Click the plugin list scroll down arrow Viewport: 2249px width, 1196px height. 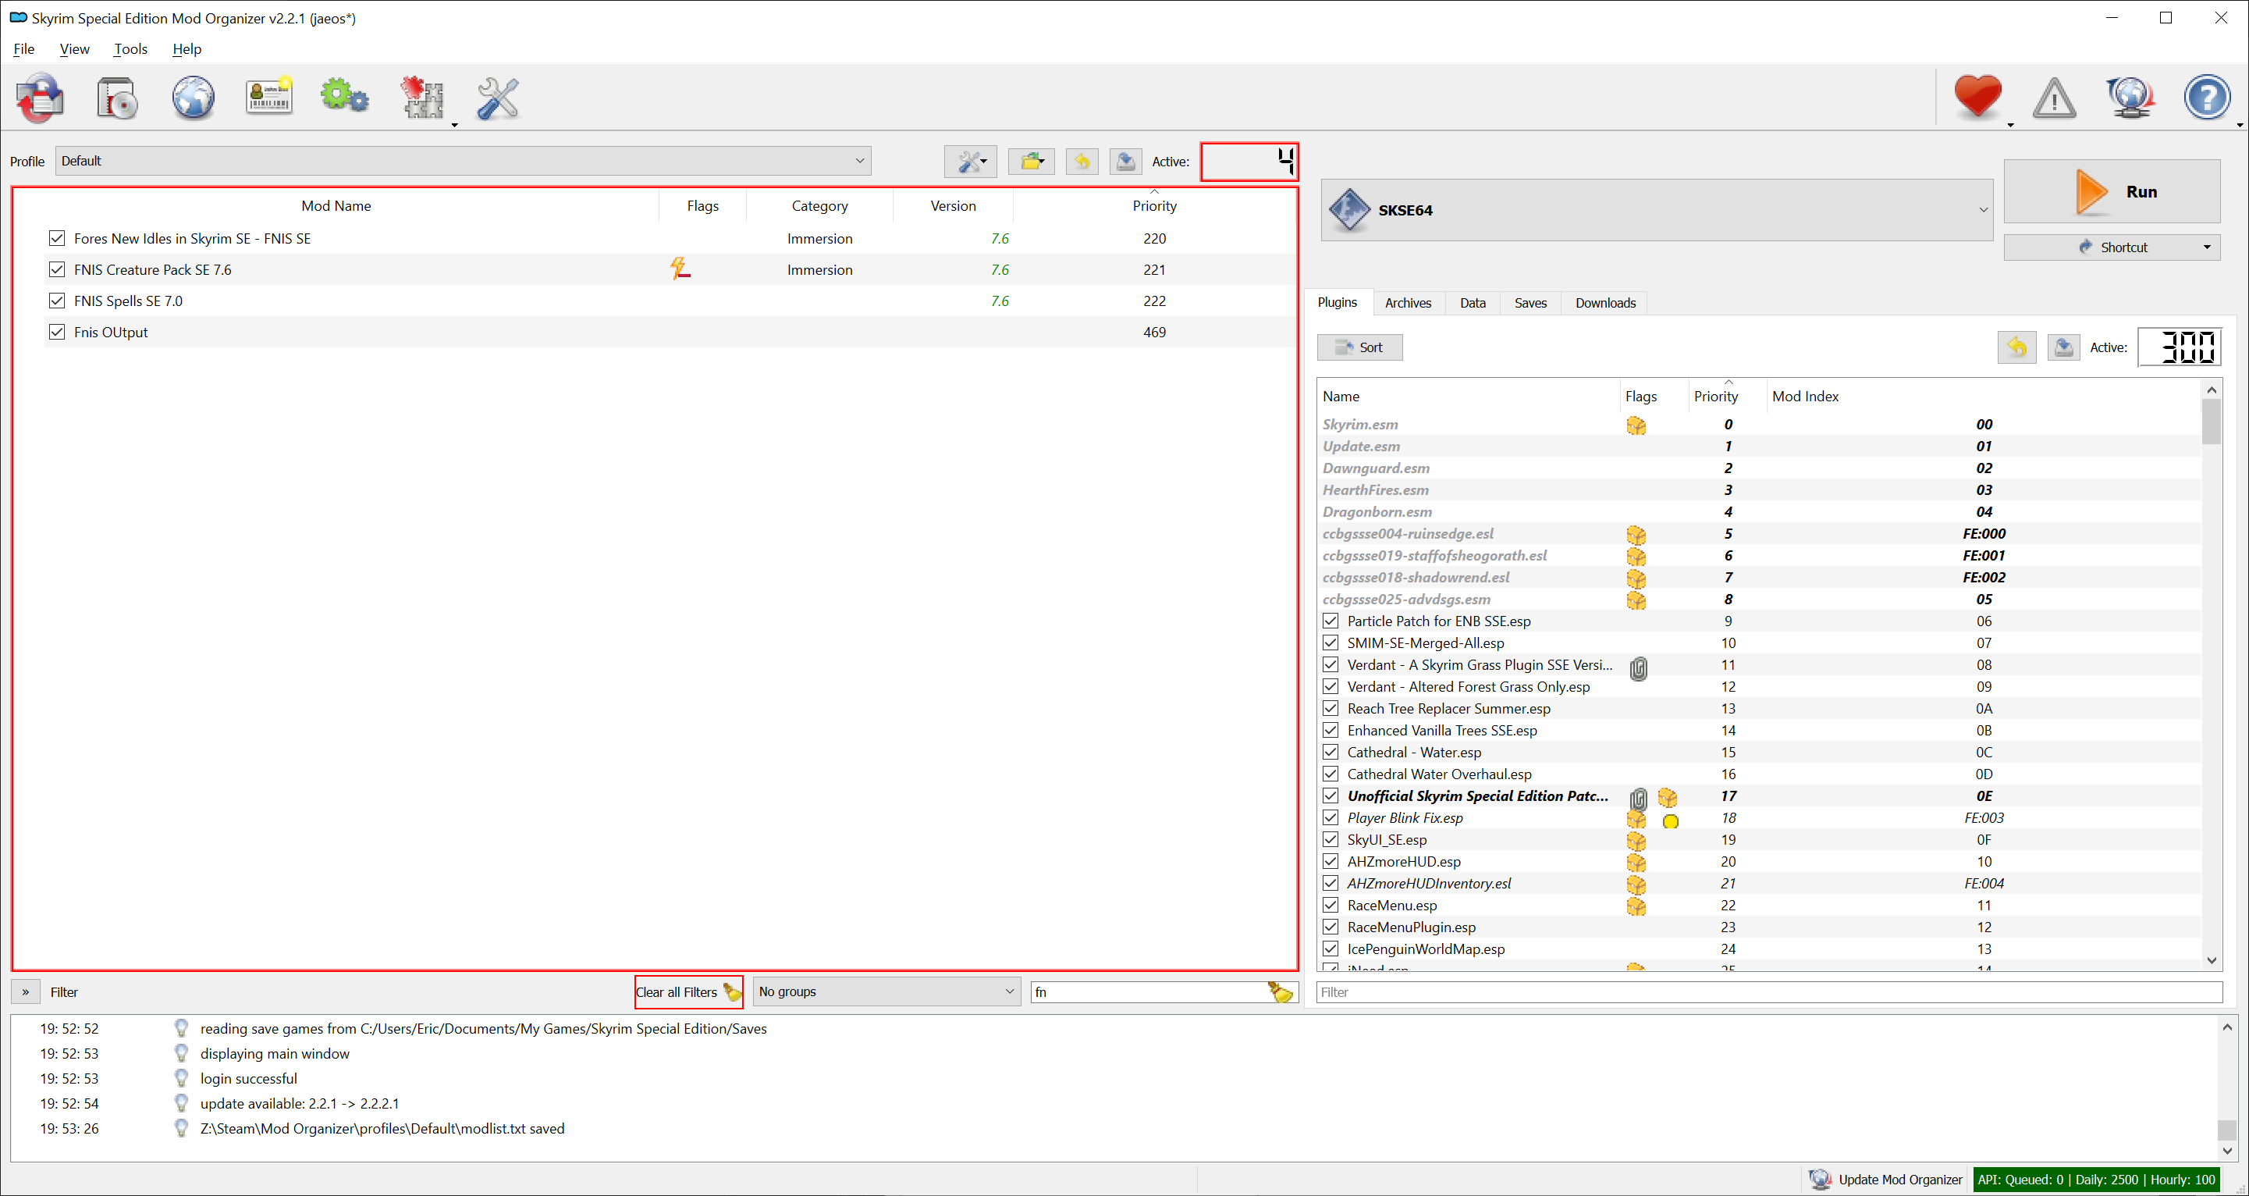coord(2212,960)
